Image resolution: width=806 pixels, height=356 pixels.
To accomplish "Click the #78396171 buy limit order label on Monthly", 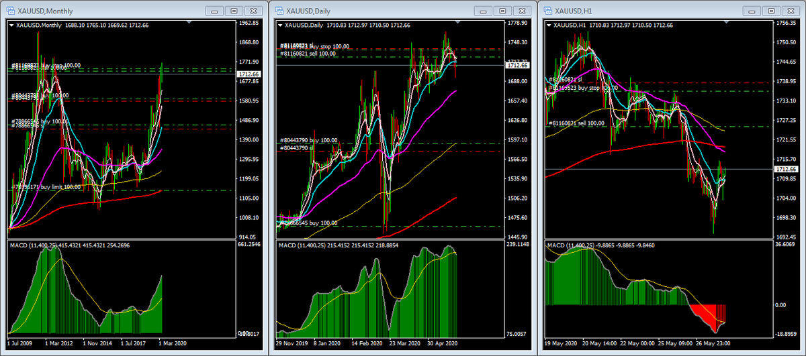I will tap(47, 187).
